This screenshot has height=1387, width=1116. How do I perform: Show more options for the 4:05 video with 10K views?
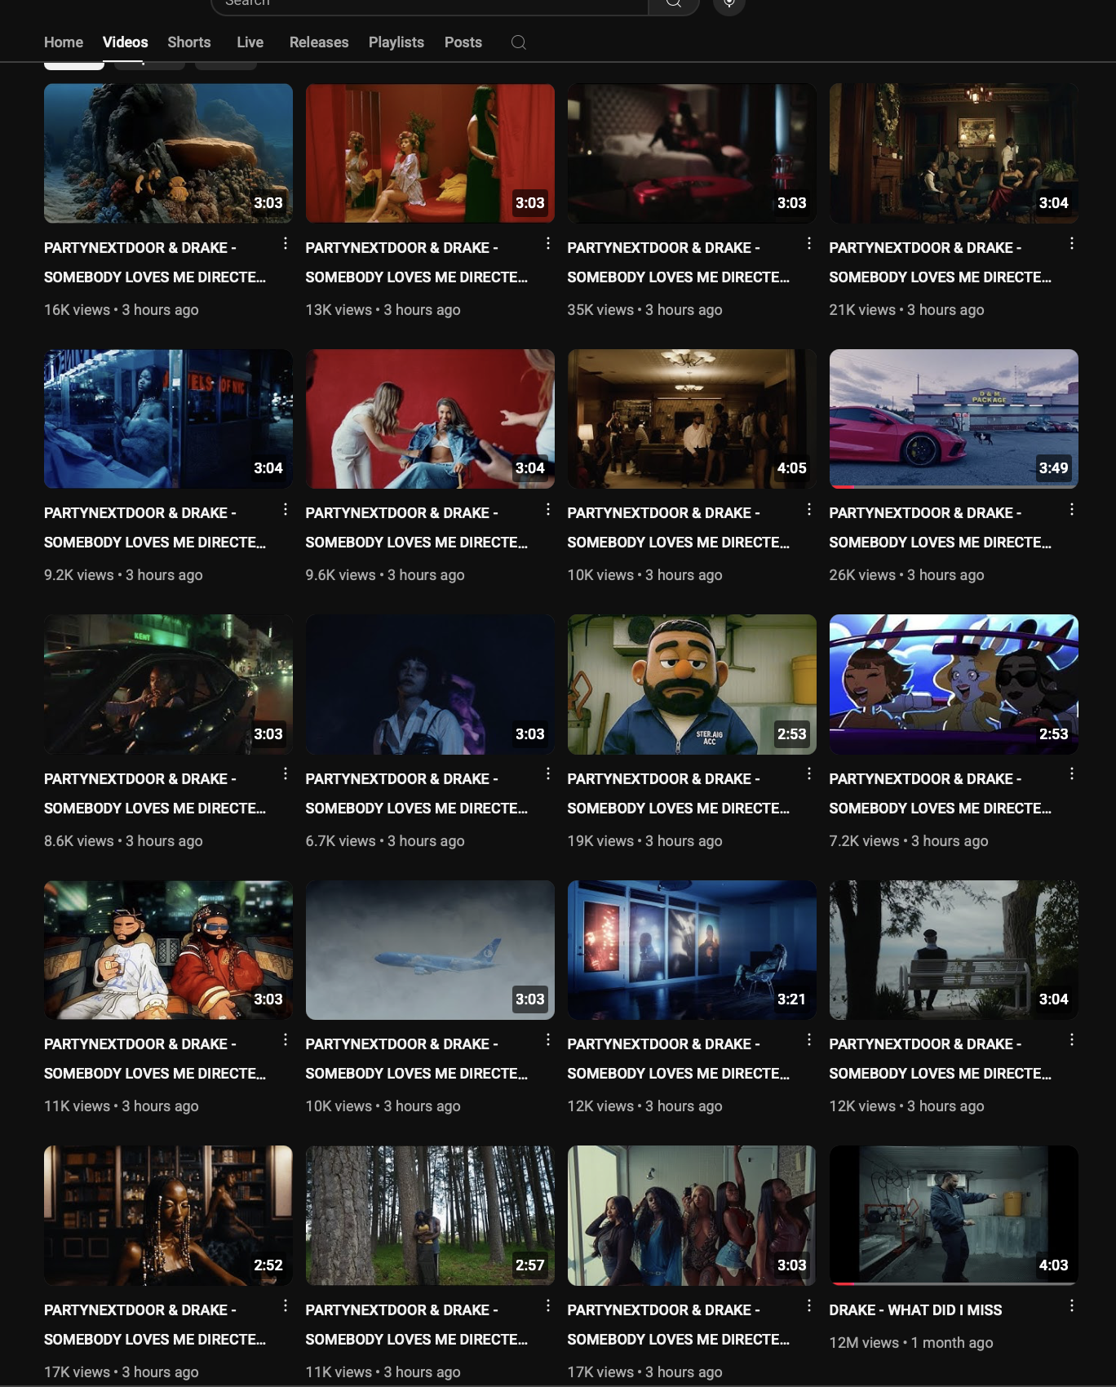pyautogui.click(x=808, y=509)
